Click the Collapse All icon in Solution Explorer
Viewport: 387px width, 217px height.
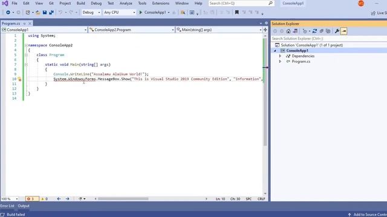[321, 31]
